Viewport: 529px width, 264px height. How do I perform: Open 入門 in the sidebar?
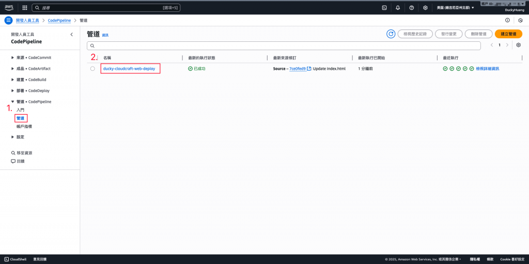pyautogui.click(x=20, y=110)
